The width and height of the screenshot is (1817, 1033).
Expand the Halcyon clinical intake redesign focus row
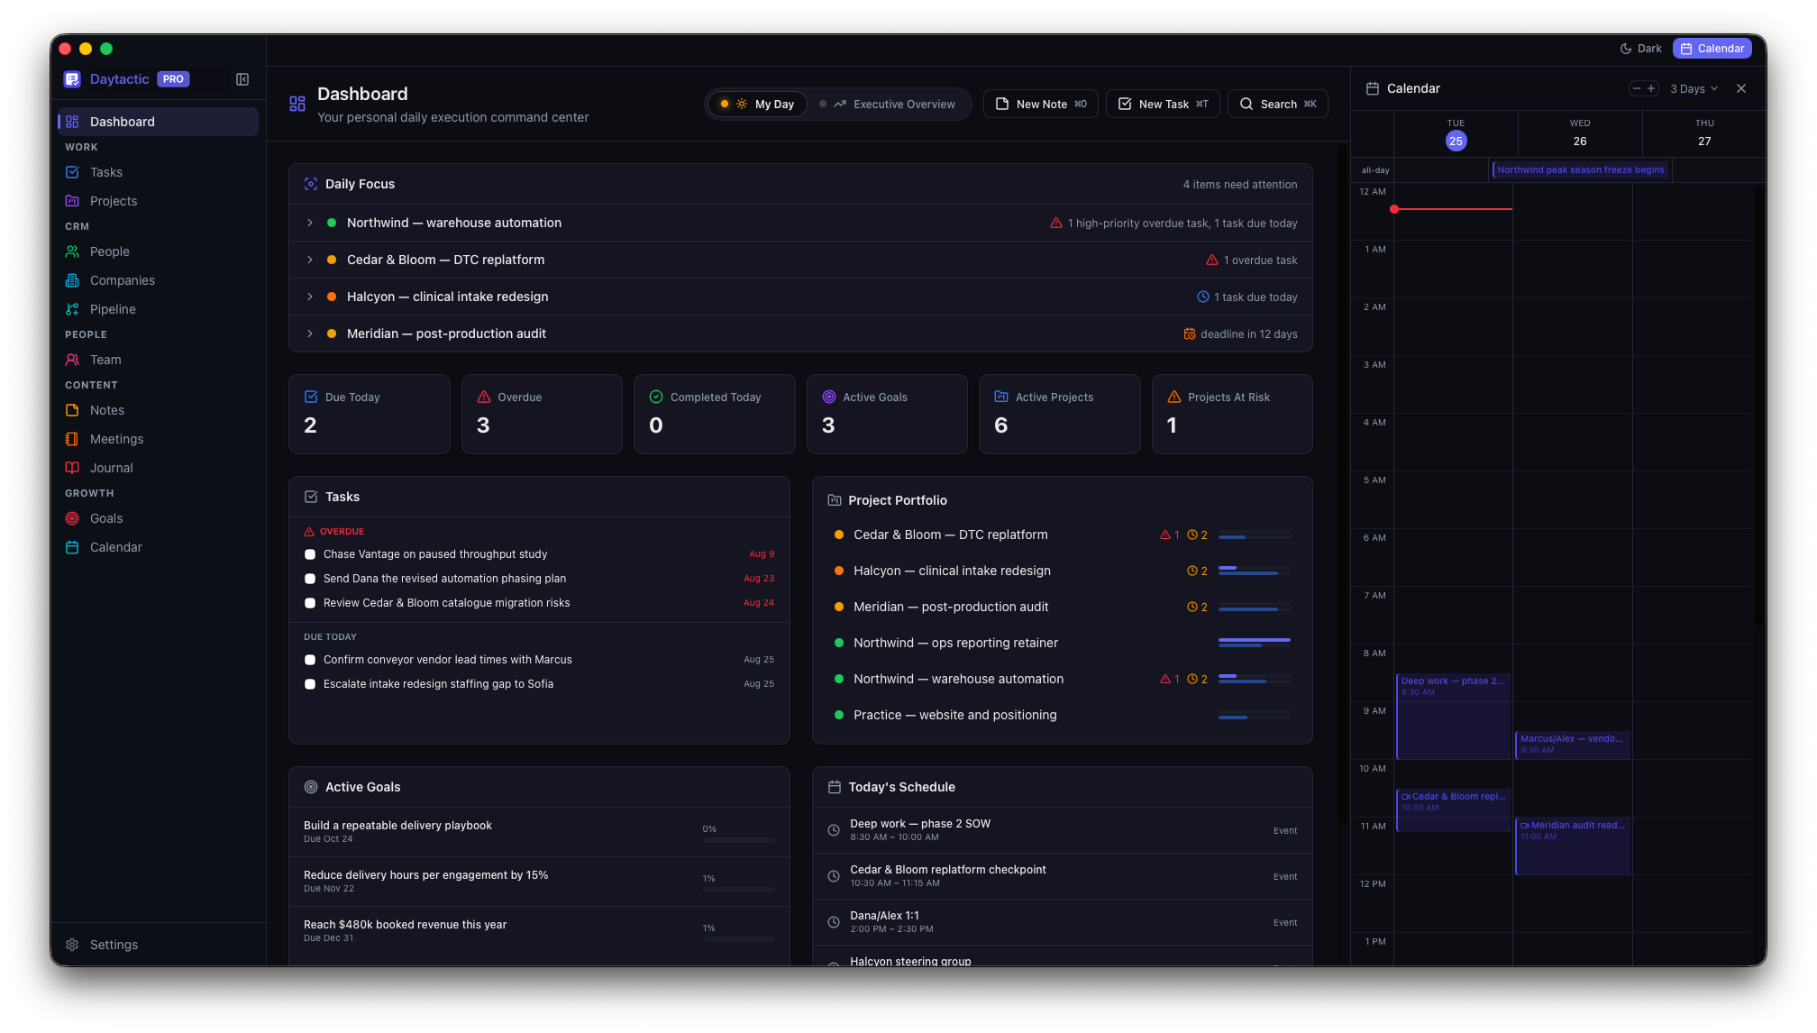click(x=310, y=297)
